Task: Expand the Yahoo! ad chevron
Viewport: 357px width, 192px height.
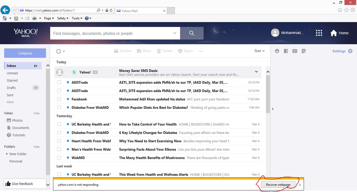Action: tap(256, 72)
